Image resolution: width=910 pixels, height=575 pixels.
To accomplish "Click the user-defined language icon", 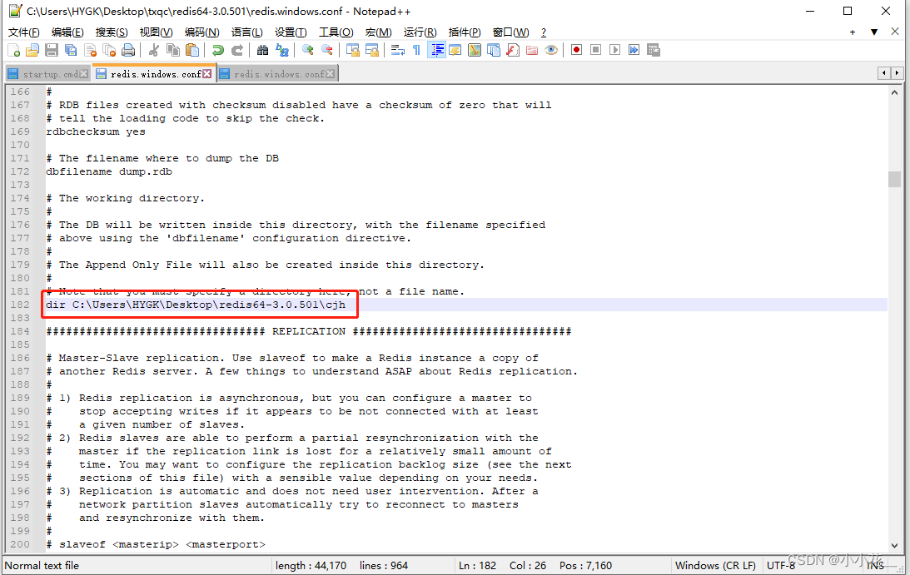I will point(455,50).
